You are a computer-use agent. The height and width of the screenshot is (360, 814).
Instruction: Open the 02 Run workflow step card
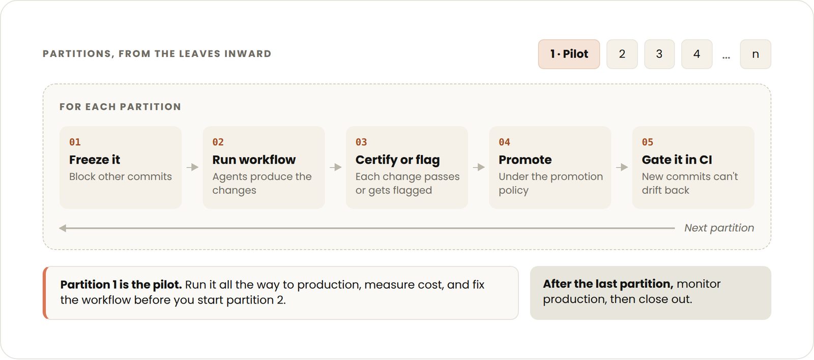(264, 167)
